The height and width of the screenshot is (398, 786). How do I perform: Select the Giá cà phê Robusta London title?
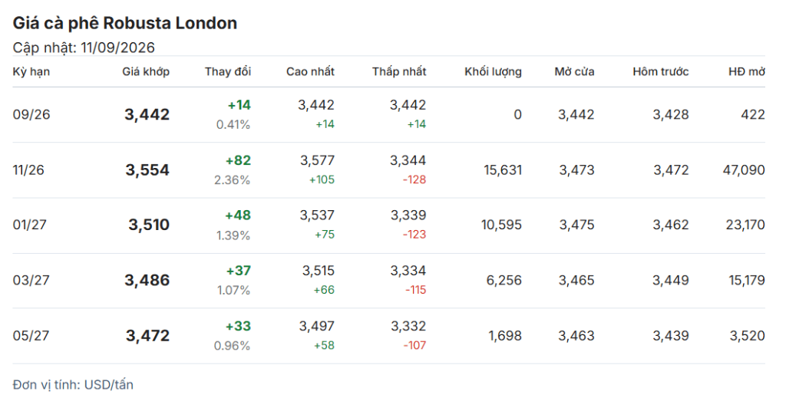click(125, 23)
